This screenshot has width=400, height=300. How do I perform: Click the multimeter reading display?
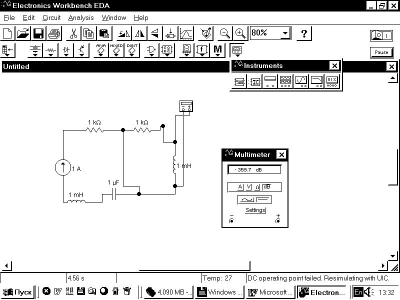(x=254, y=169)
